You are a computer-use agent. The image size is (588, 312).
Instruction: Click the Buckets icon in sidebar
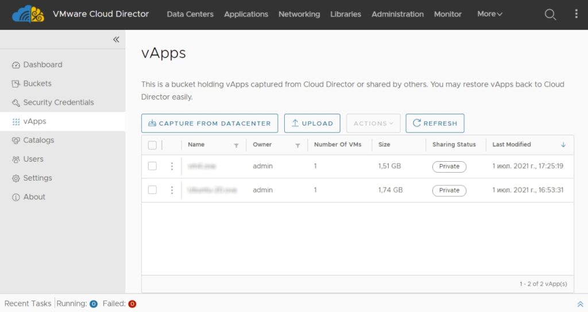pyautogui.click(x=16, y=84)
